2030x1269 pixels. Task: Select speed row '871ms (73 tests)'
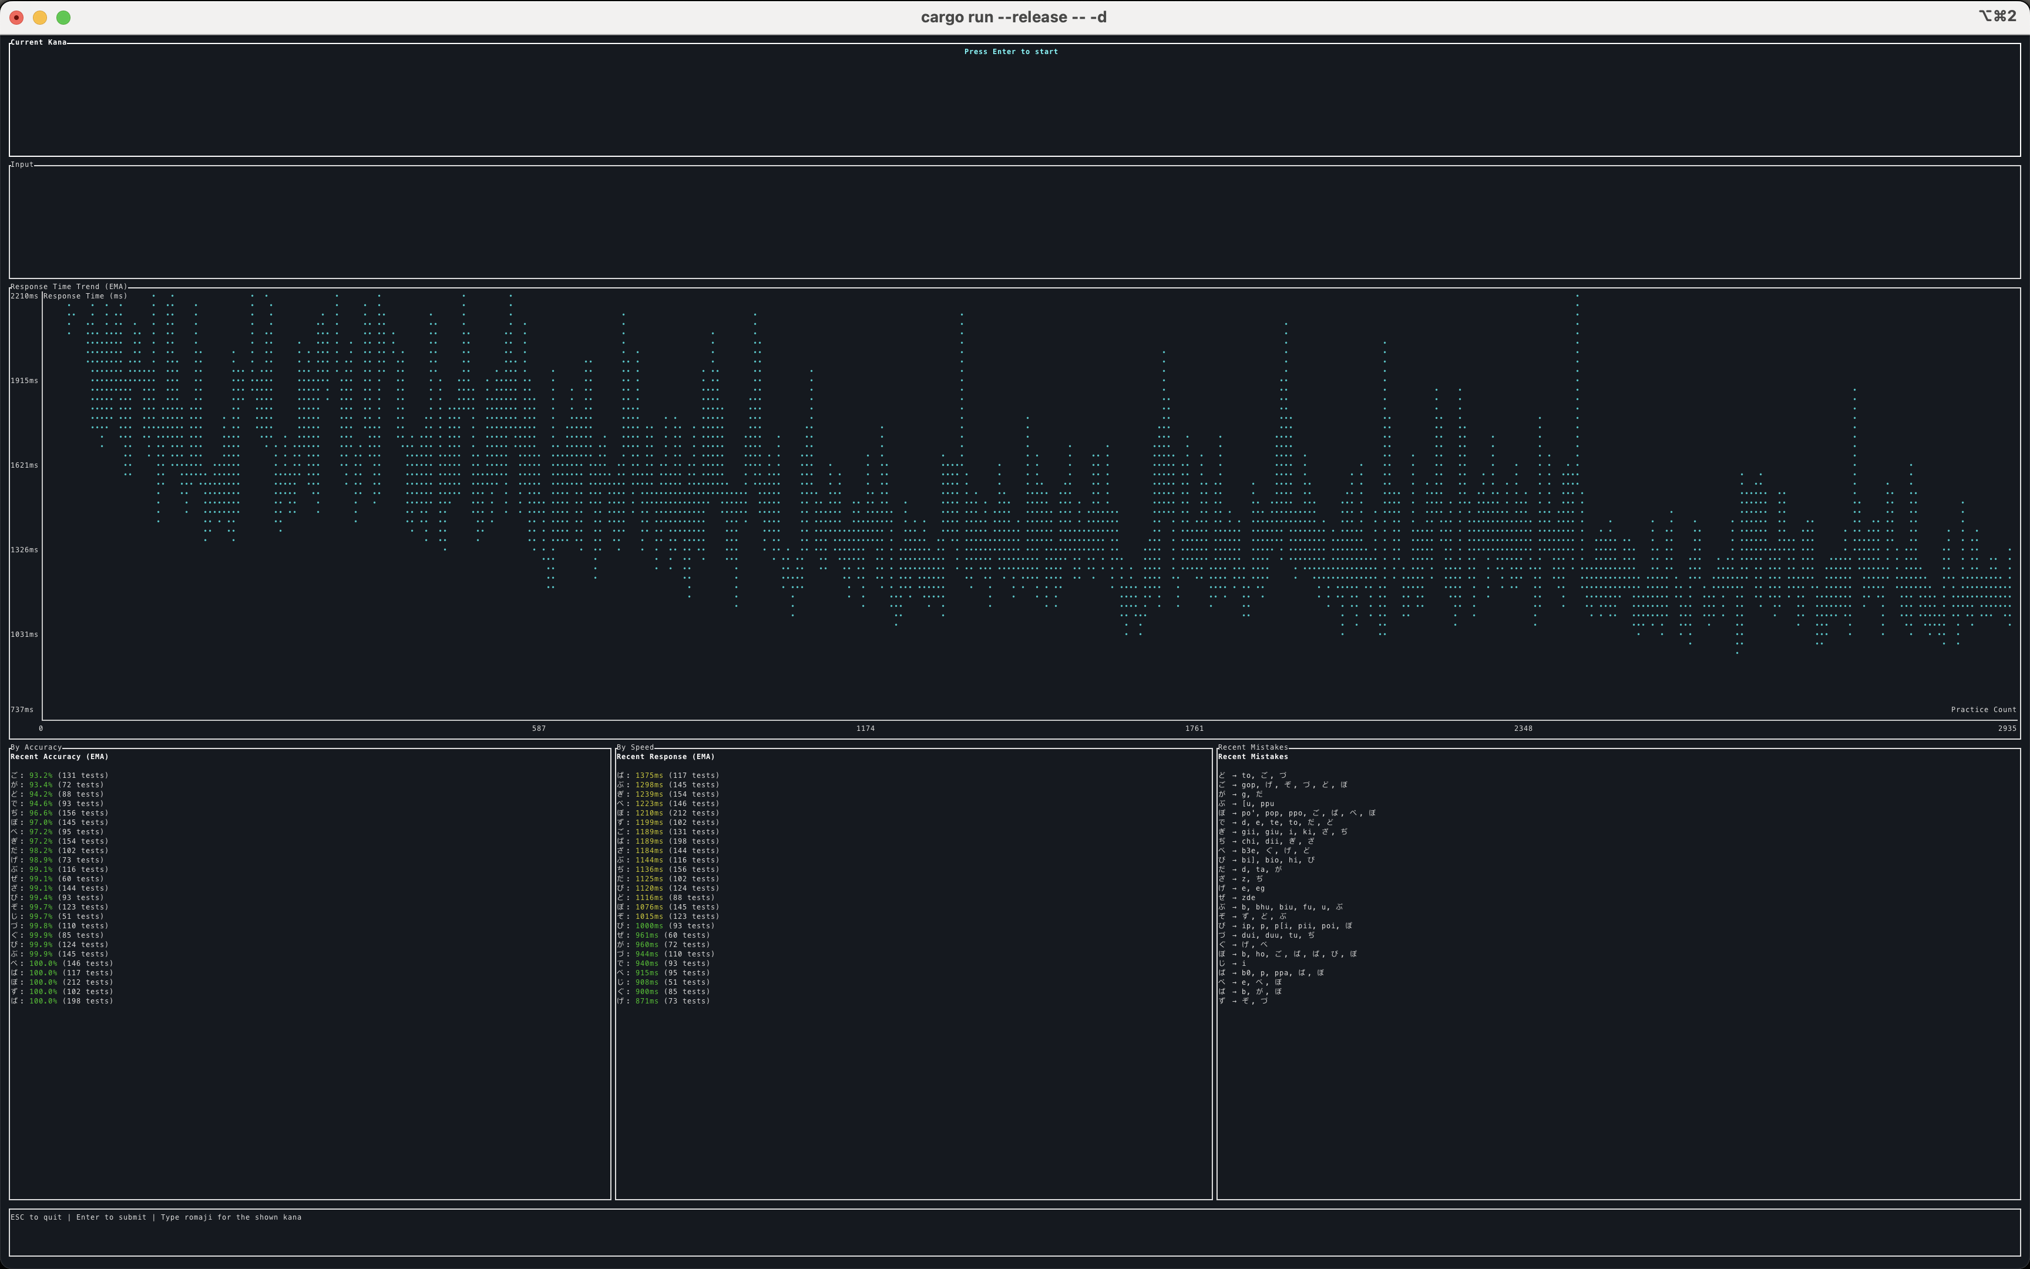point(664,1001)
